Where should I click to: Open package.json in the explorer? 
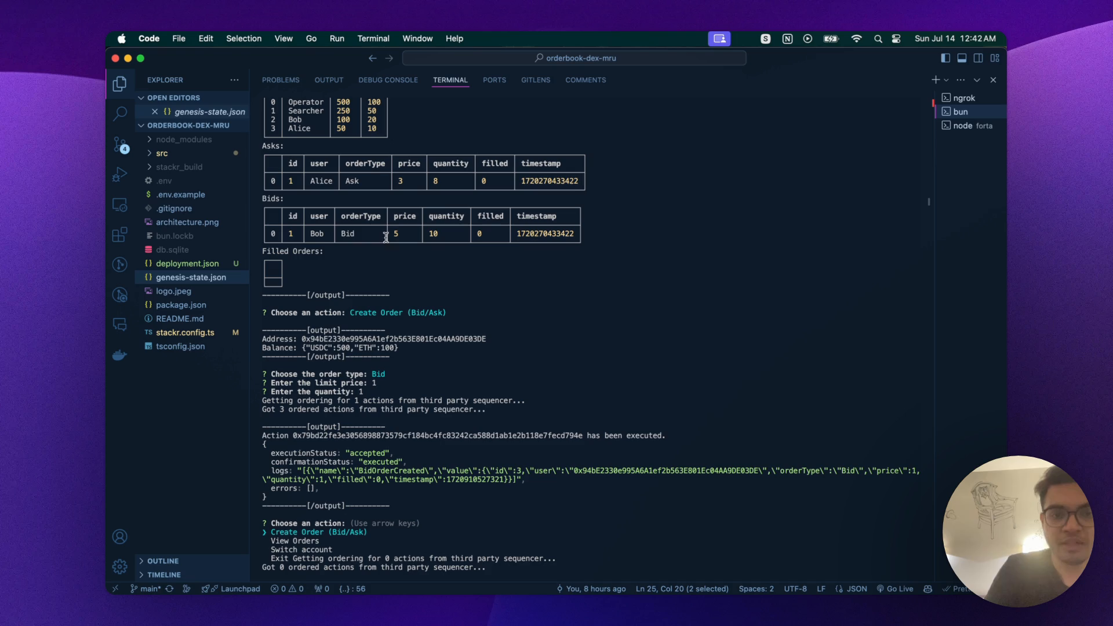tap(181, 305)
